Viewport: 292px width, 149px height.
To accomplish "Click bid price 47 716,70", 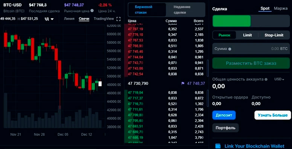I will point(135,104).
